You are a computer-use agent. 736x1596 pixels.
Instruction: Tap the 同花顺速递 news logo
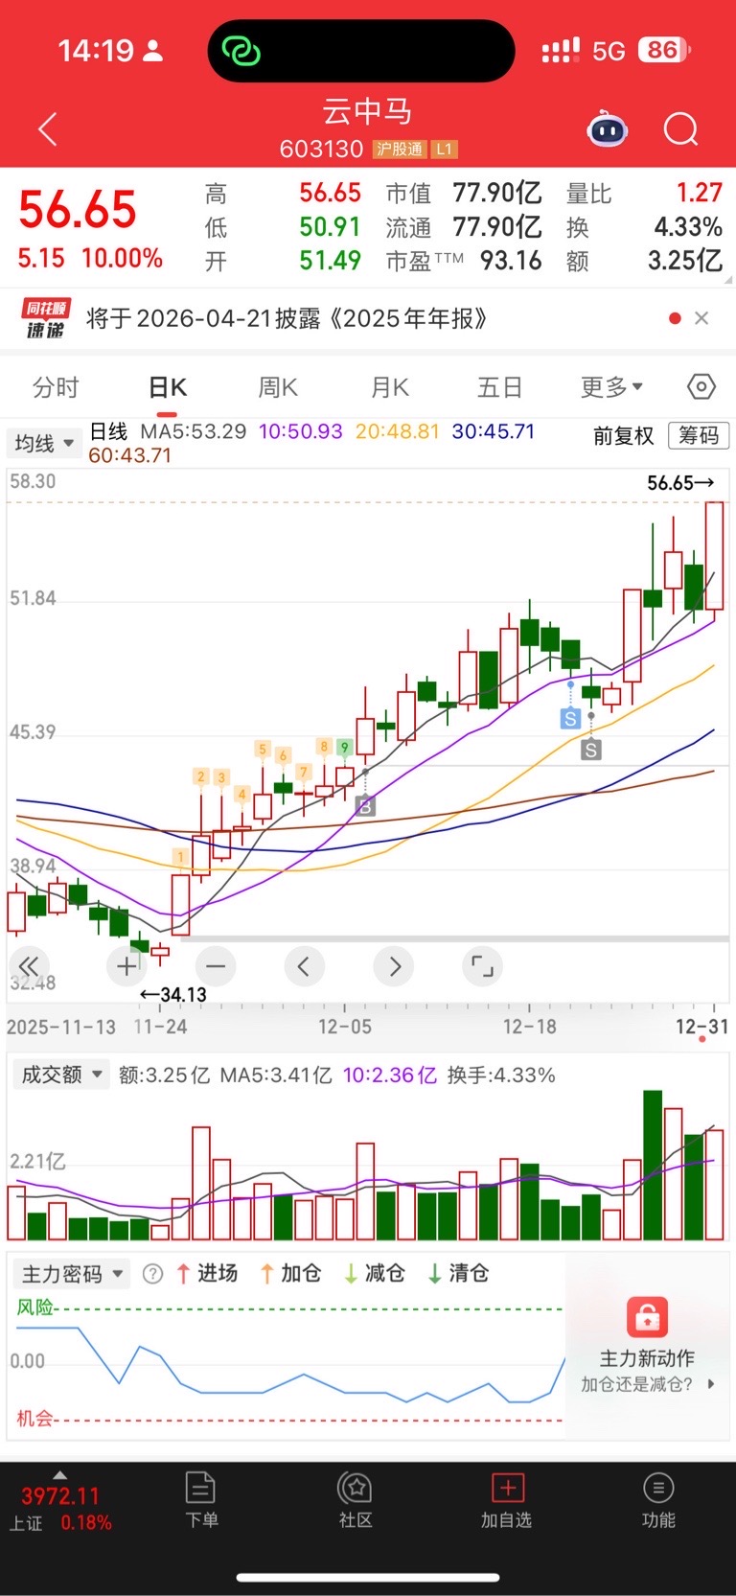pos(46,318)
